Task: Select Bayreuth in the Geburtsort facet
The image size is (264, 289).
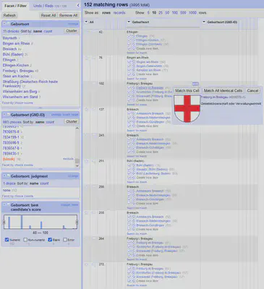Action: [x=10, y=38]
